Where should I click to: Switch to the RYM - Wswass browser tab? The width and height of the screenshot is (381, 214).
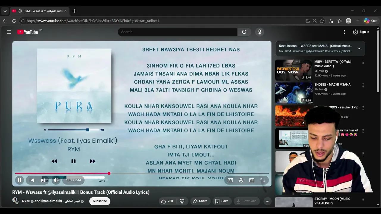click(39, 11)
